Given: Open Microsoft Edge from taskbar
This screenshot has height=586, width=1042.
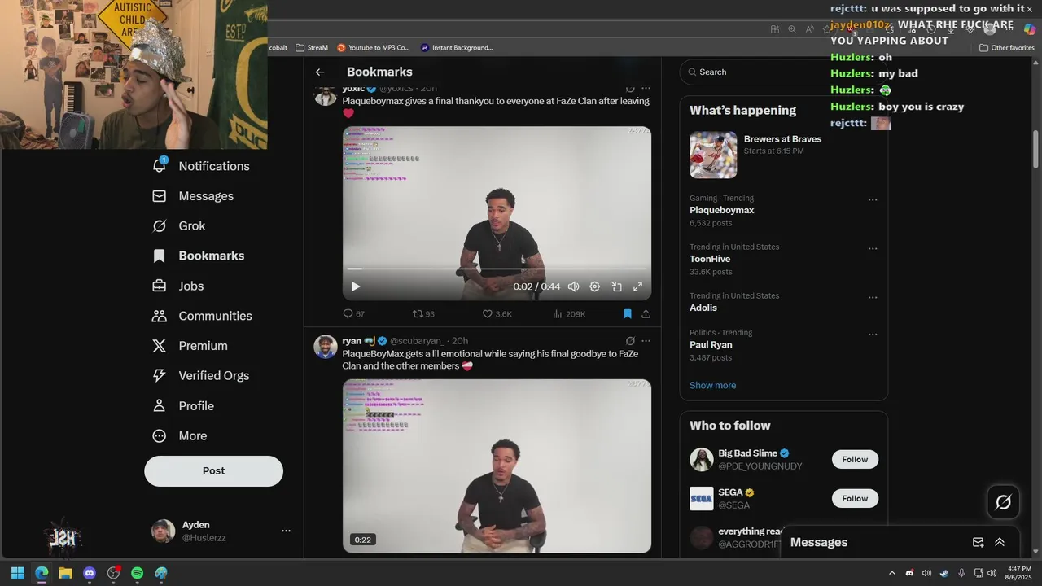Looking at the screenshot, I should [42, 573].
